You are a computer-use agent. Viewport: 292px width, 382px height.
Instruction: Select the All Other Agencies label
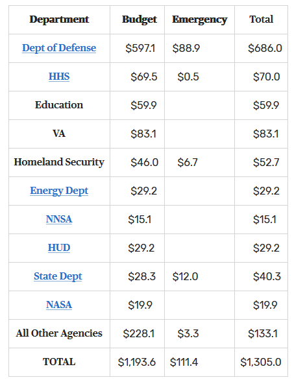click(x=59, y=333)
